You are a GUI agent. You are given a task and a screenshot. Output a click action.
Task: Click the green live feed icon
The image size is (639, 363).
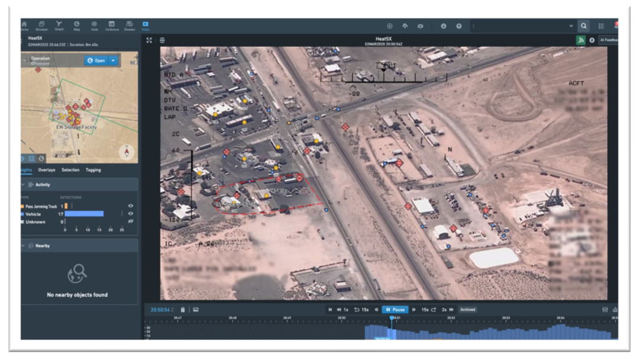pos(581,40)
